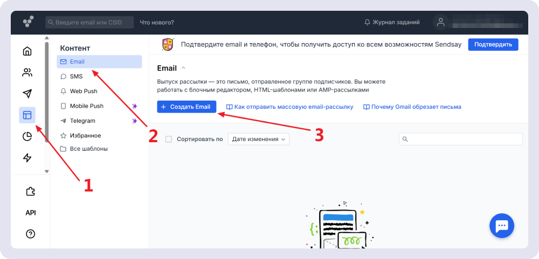Open the "Дате изменения" sort dropdown

(x=259, y=139)
